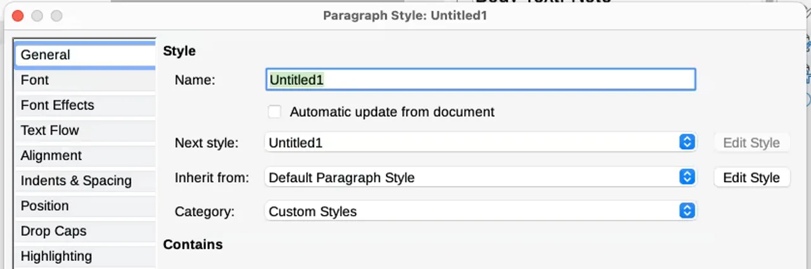Open the Category dropdown
The width and height of the screenshot is (811, 269).
(480, 211)
